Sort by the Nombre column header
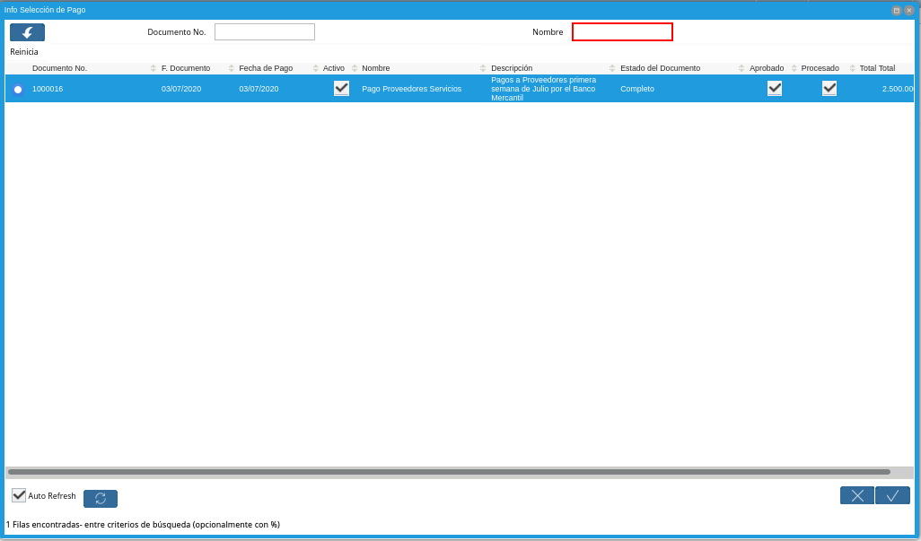This screenshot has height=541, width=921. (x=376, y=68)
